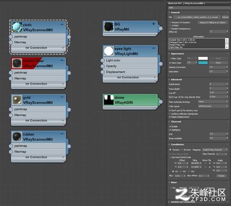Click the cloth node output socket
The height and width of the screenshot is (206, 231).
pos(69,37)
